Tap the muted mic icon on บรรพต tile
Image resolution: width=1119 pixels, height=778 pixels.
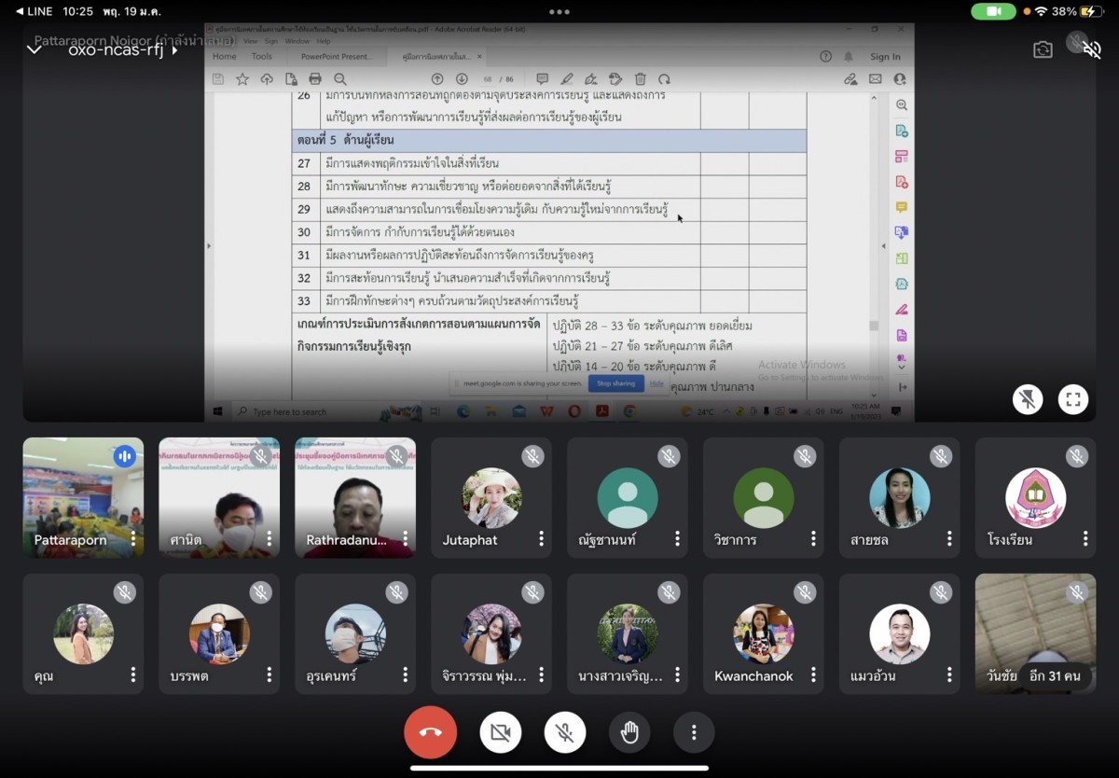point(260,592)
